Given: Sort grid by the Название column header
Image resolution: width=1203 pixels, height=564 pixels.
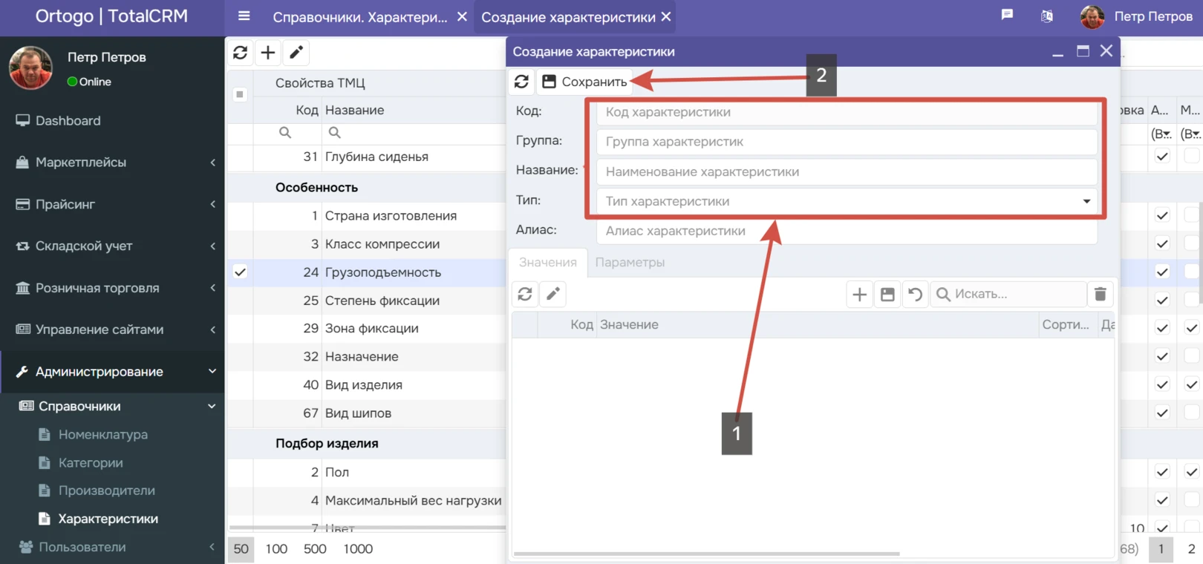Looking at the screenshot, I should (355, 110).
